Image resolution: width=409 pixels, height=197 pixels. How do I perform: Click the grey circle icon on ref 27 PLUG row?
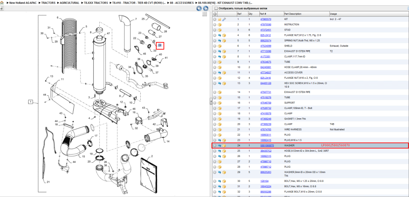click(215, 162)
